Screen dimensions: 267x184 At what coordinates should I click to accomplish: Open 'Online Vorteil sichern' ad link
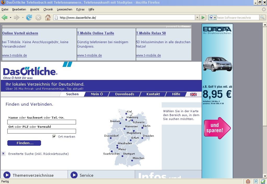pos(20,33)
